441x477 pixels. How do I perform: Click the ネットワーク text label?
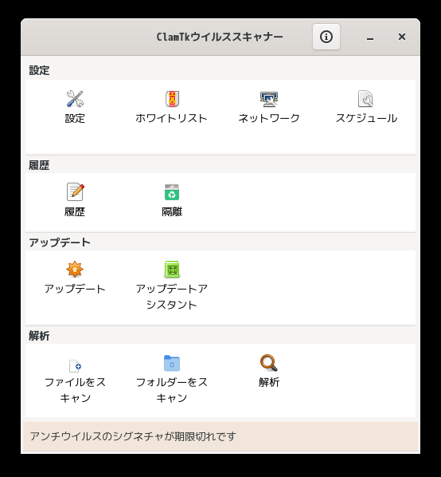[269, 118]
